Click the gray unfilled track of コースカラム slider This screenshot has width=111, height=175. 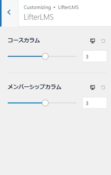[x=62, y=56]
